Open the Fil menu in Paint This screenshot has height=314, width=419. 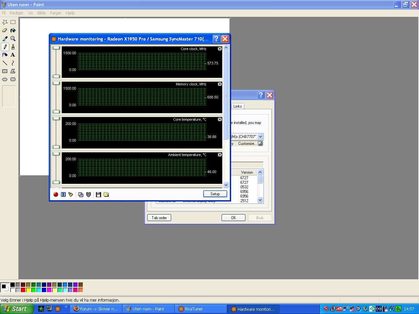pyautogui.click(x=4, y=13)
